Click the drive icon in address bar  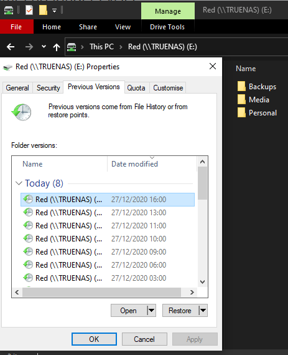(x=72, y=47)
